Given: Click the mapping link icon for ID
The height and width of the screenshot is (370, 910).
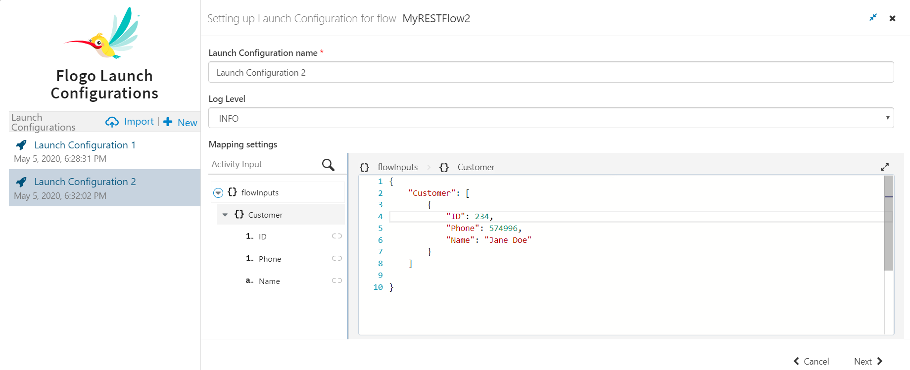Looking at the screenshot, I should coord(337,236).
